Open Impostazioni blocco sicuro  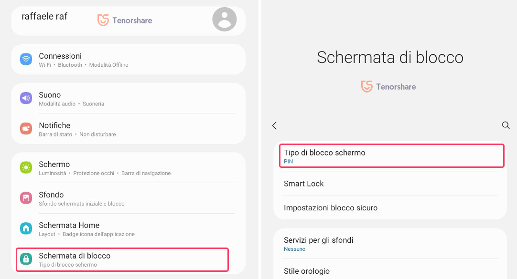coord(331,208)
